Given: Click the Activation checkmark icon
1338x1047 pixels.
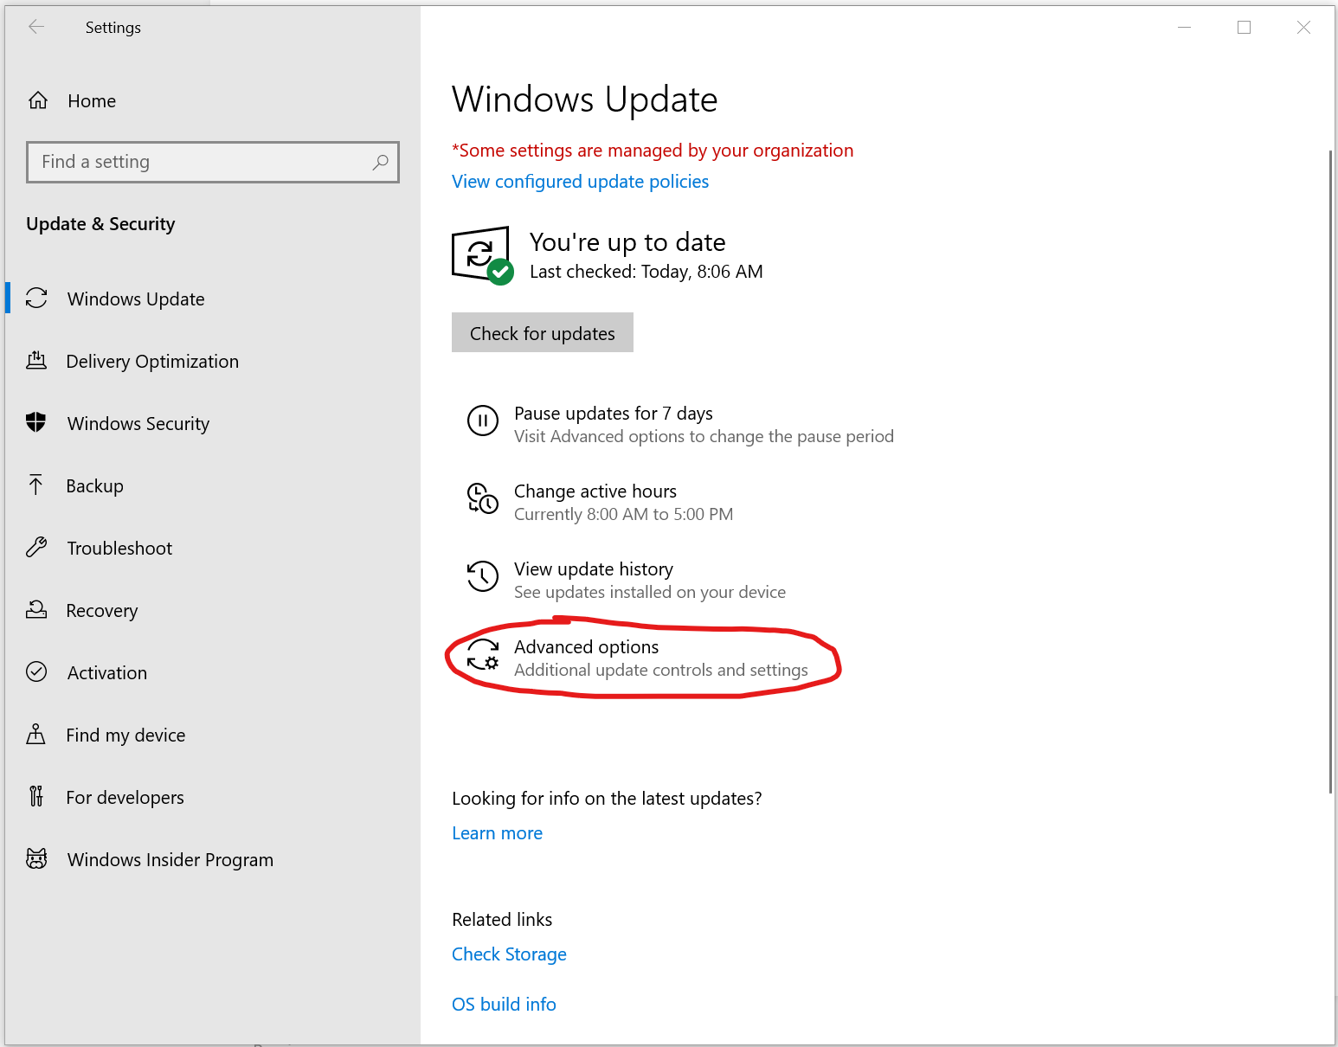Looking at the screenshot, I should [36, 672].
